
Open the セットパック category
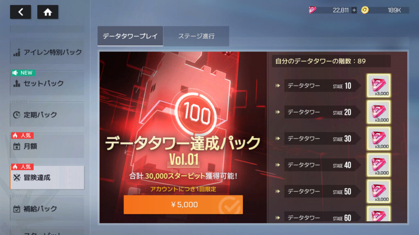tap(47, 83)
